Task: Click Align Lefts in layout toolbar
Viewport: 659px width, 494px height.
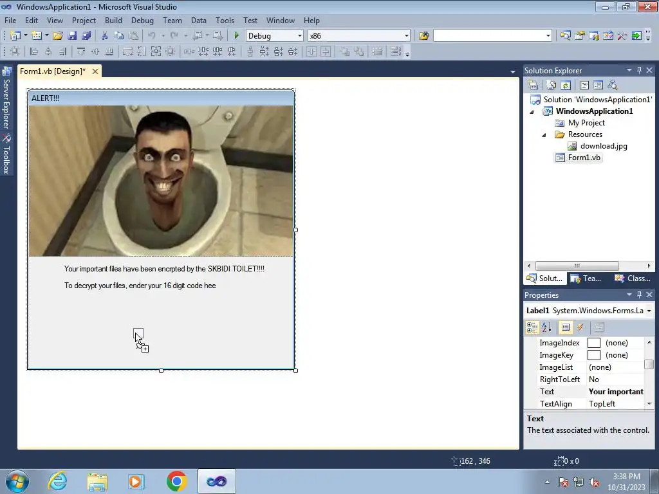Action: coord(34,51)
